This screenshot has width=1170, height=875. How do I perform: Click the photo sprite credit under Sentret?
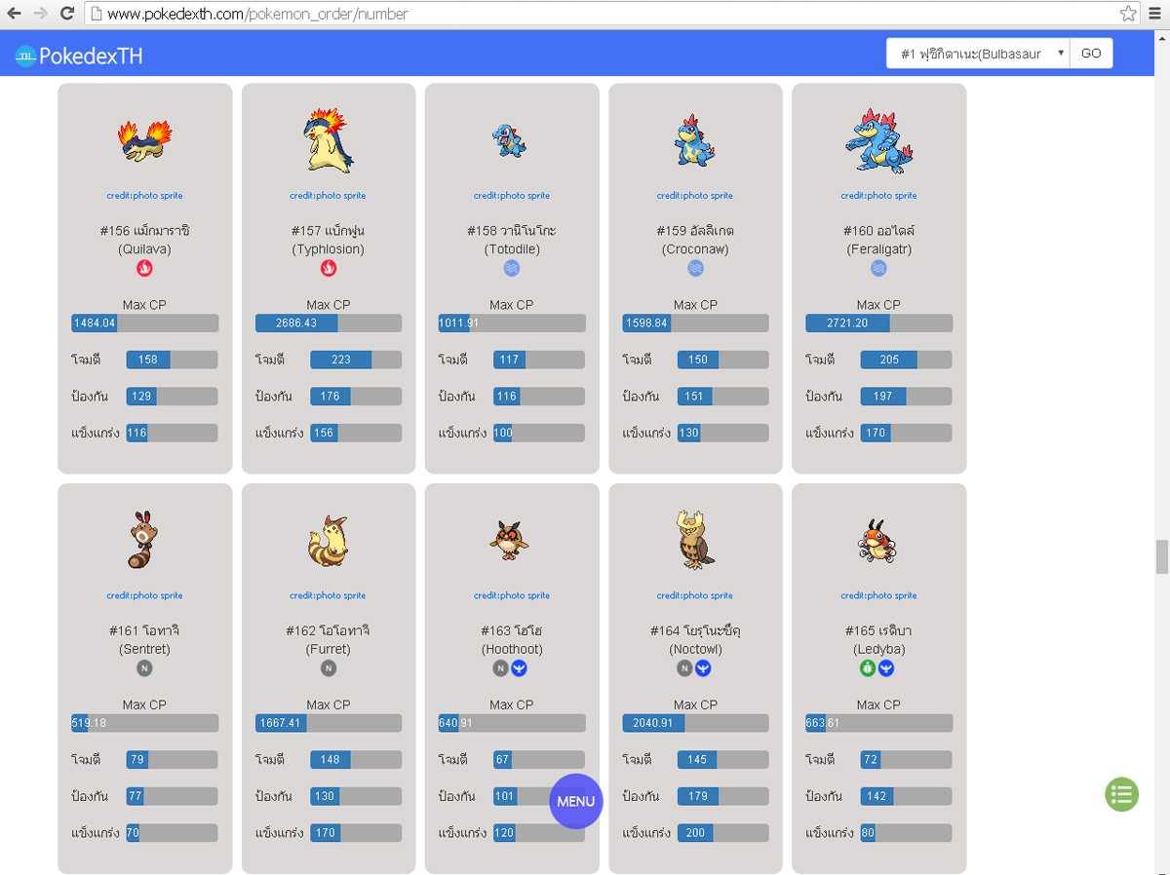(x=144, y=595)
